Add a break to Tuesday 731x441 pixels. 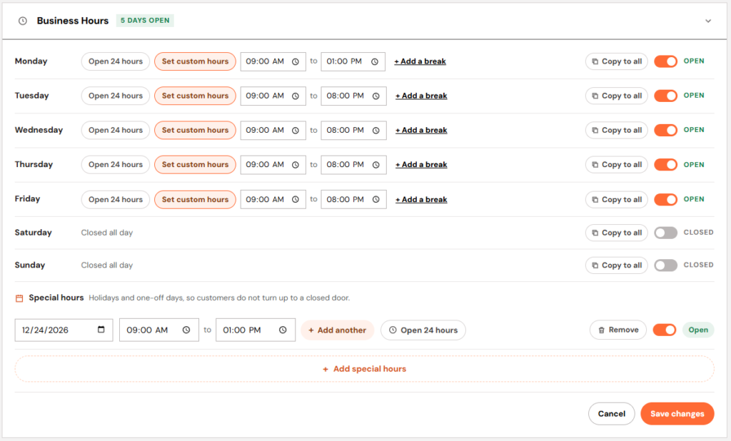pos(421,96)
